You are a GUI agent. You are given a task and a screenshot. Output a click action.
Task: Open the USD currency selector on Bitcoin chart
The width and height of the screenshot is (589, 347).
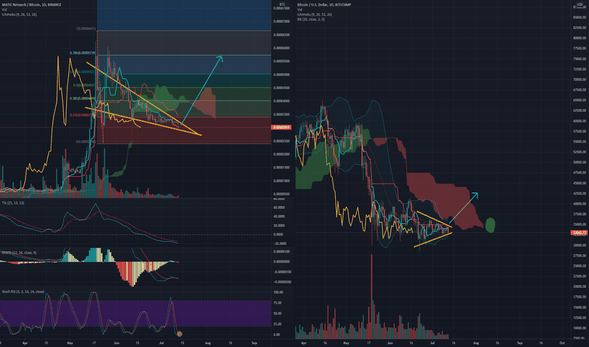point(580,4)
